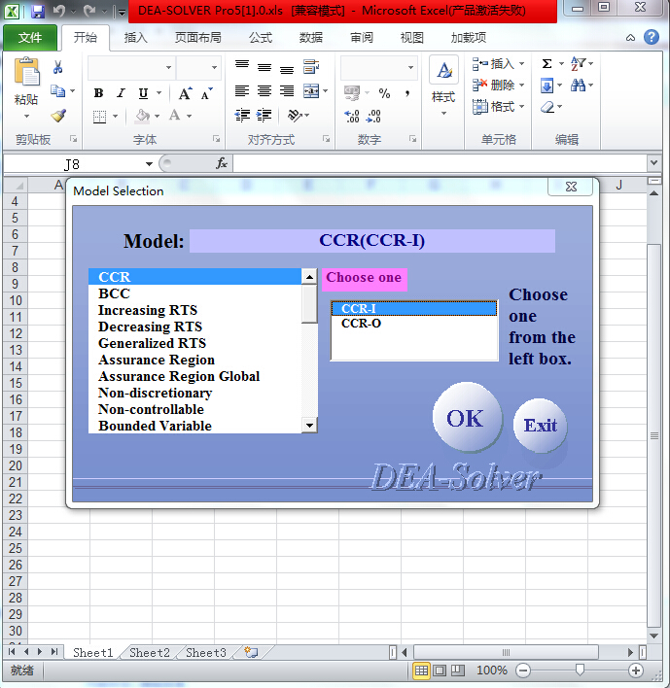Toggle Underline formatting

[x=143, y=93]
